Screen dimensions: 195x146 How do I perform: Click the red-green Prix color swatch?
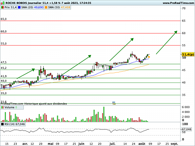click(2, 7)
